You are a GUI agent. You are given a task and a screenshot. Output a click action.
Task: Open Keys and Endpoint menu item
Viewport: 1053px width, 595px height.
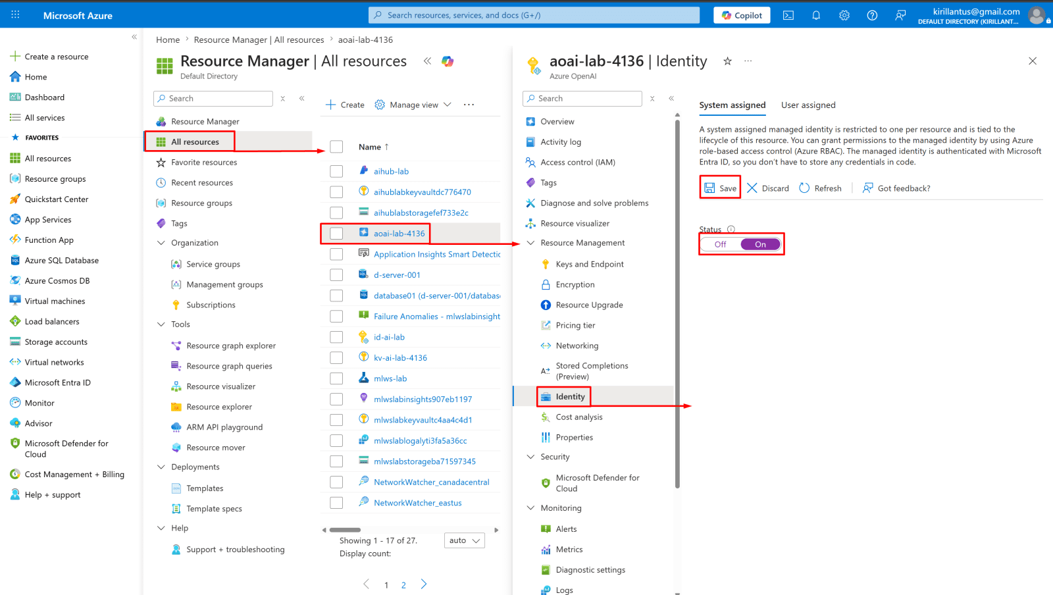[x=590, y=265]
